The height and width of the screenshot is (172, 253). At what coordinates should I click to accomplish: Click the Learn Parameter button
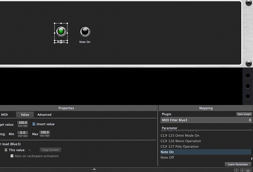click(238, 164)
